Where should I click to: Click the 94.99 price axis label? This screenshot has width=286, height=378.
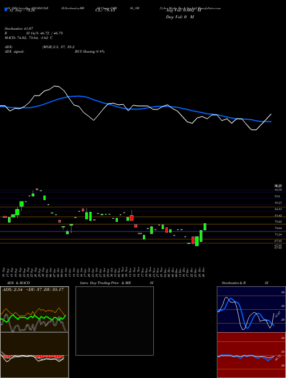tap(278, 190)
